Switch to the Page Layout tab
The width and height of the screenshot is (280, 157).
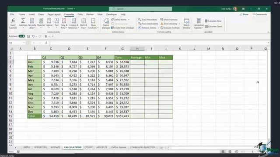tap(54, 14)
